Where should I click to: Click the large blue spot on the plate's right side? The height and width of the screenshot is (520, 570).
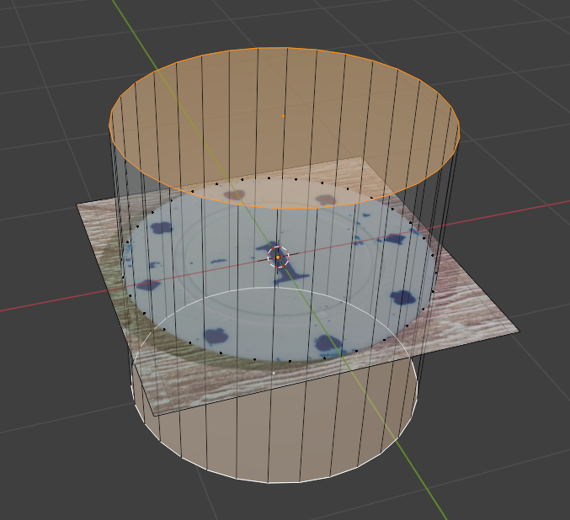[405, 297]
